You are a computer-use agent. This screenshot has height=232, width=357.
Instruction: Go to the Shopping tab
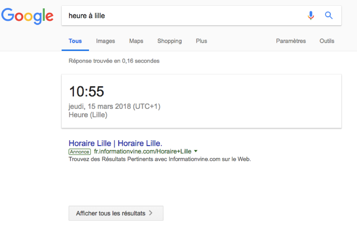[x=170, y=41]
